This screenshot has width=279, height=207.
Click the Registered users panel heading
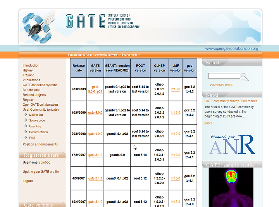[x=41, y=155]
